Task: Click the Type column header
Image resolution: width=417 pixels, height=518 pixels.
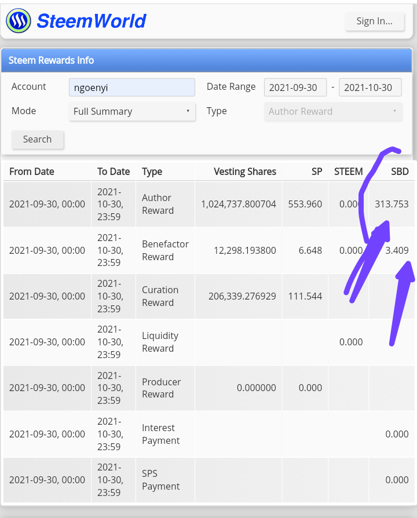Action: coord(152,172)
